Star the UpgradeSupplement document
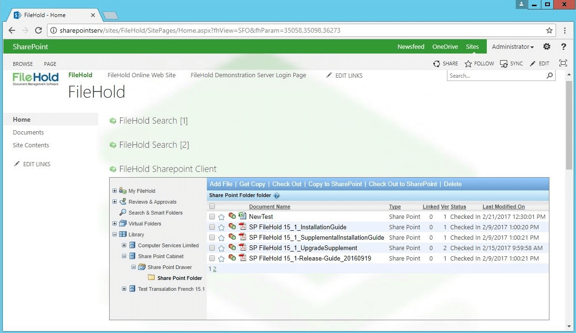 [x=221, y=248]
